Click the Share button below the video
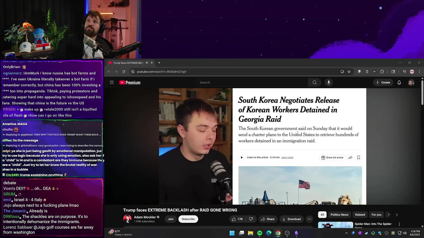Viewport: 424px width, 238px height. pos(268,219)
